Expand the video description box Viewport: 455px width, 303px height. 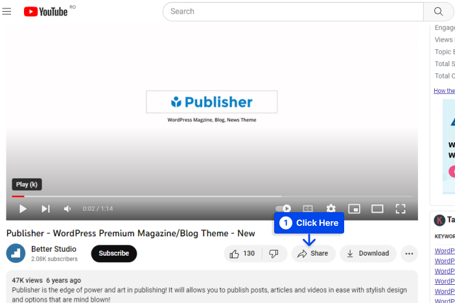pyautogui.click(x=212, y=287)
